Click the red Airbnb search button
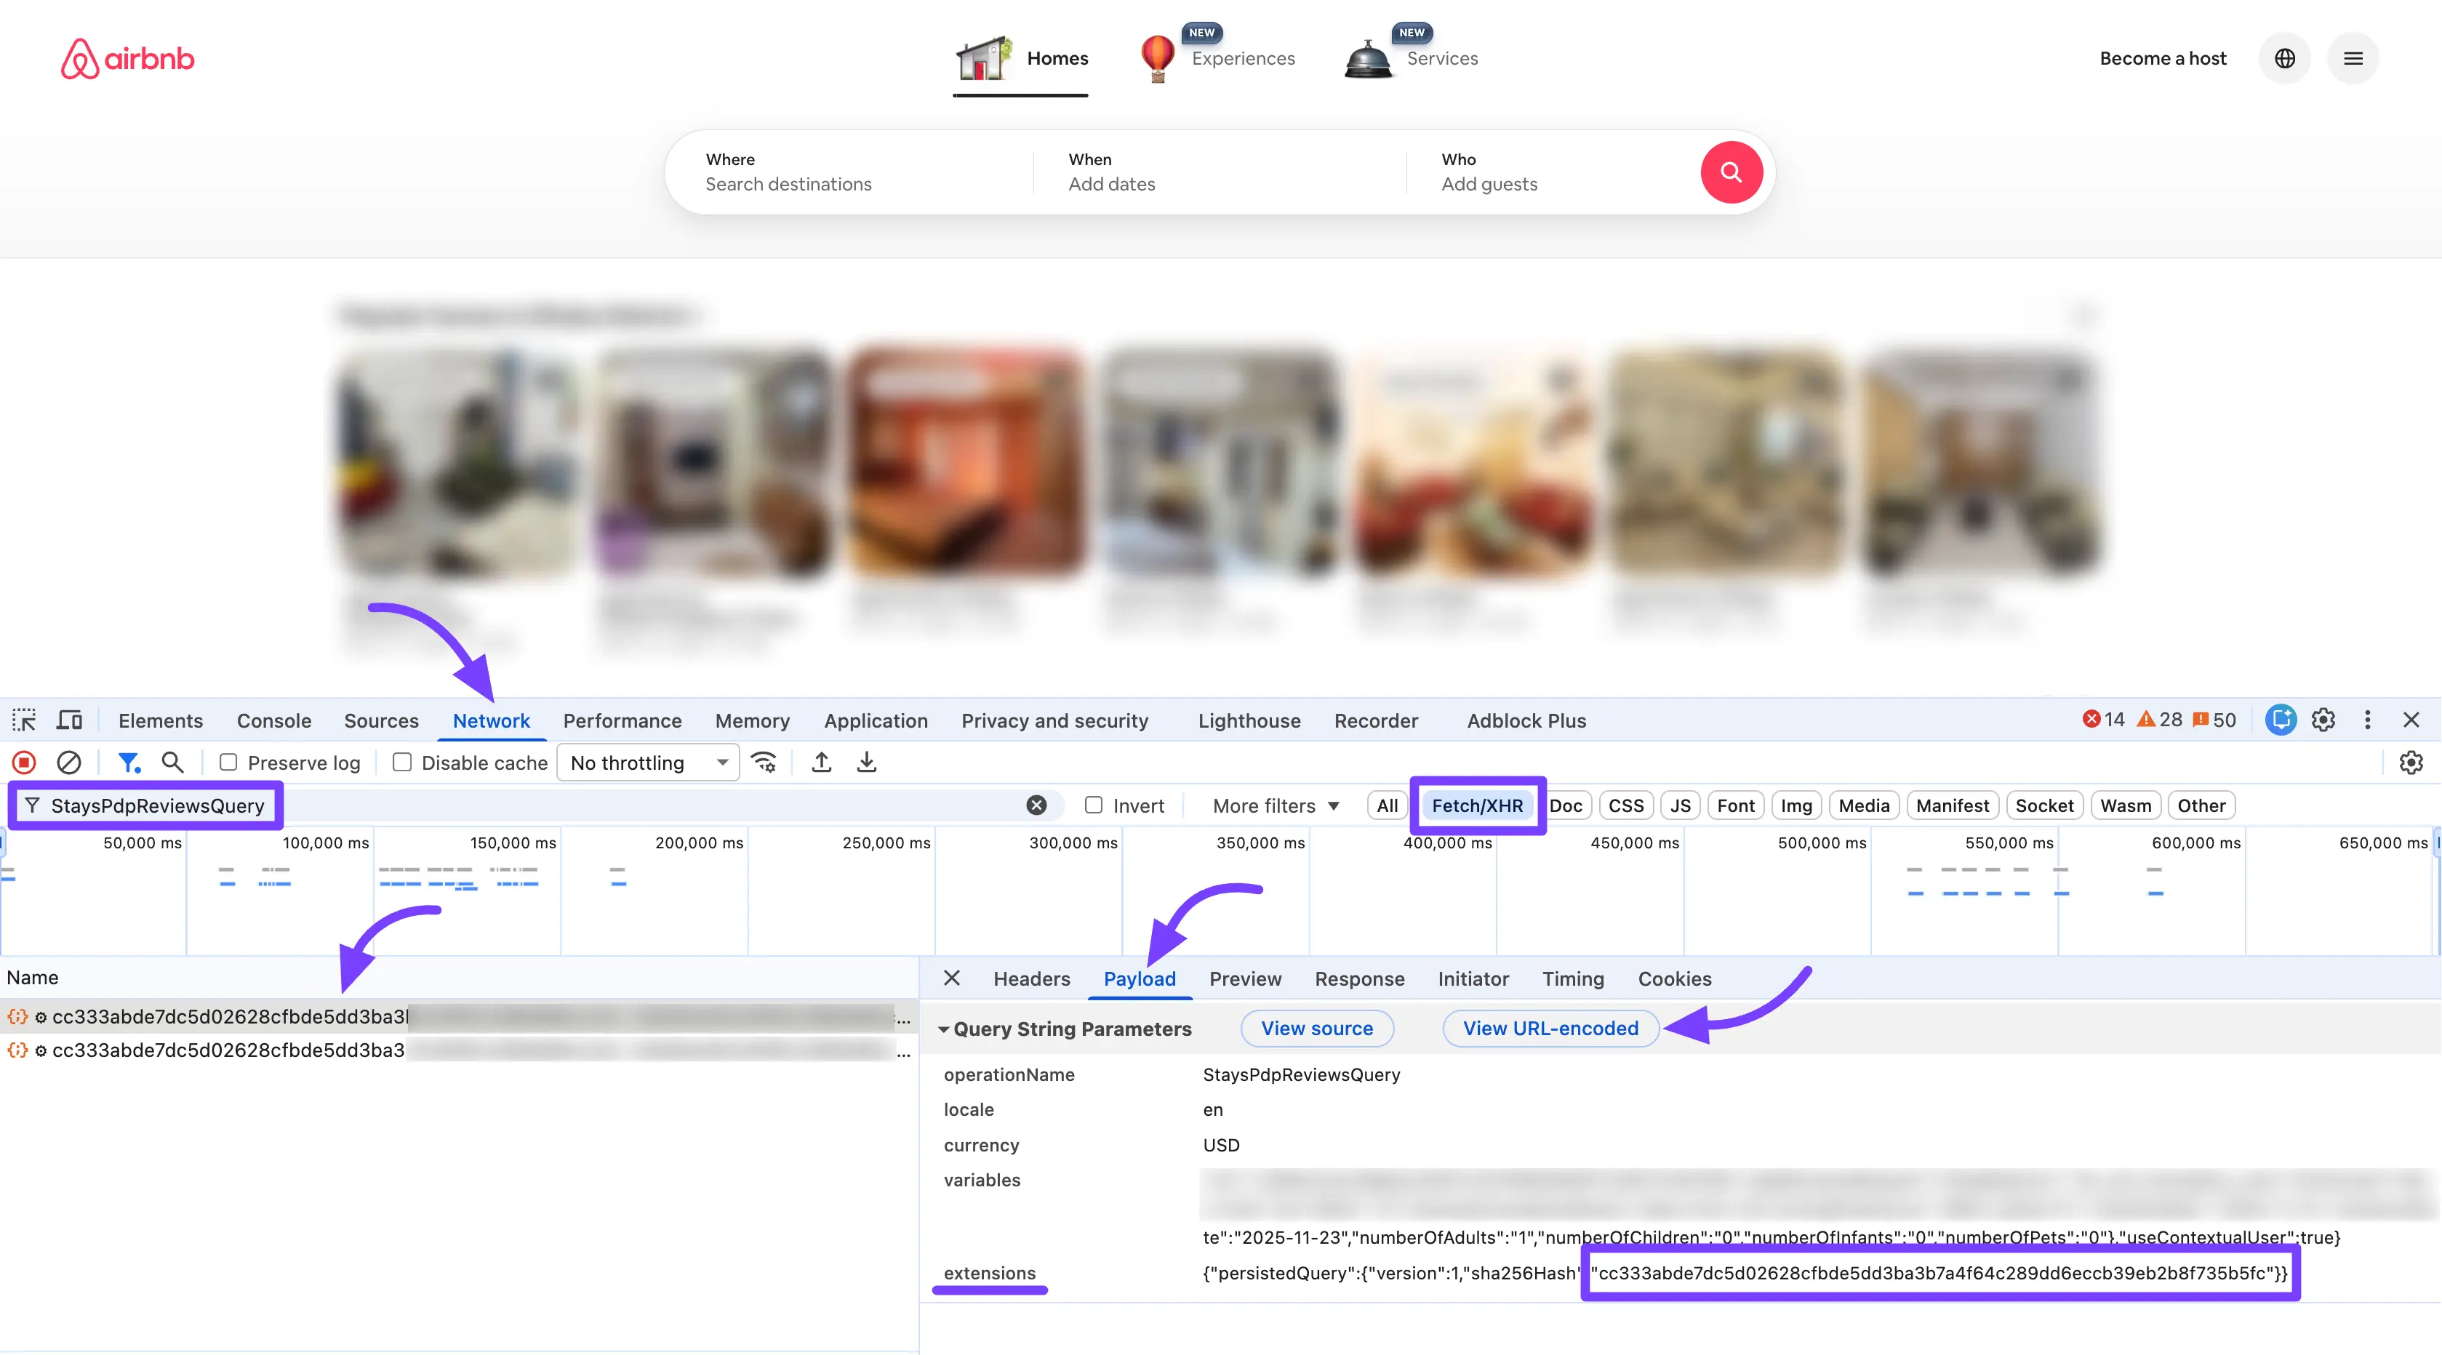Viewport: 2442px width, 1355px height. click(1732, 172)
